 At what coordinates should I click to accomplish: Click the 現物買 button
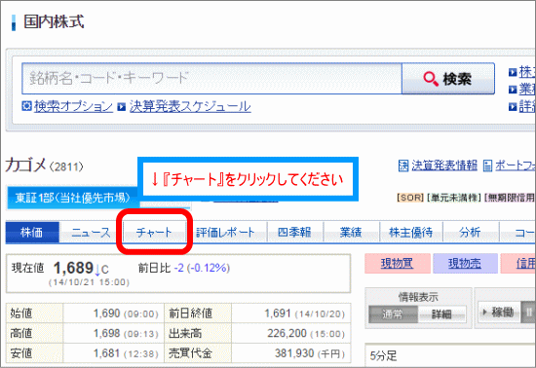point(398,263)
